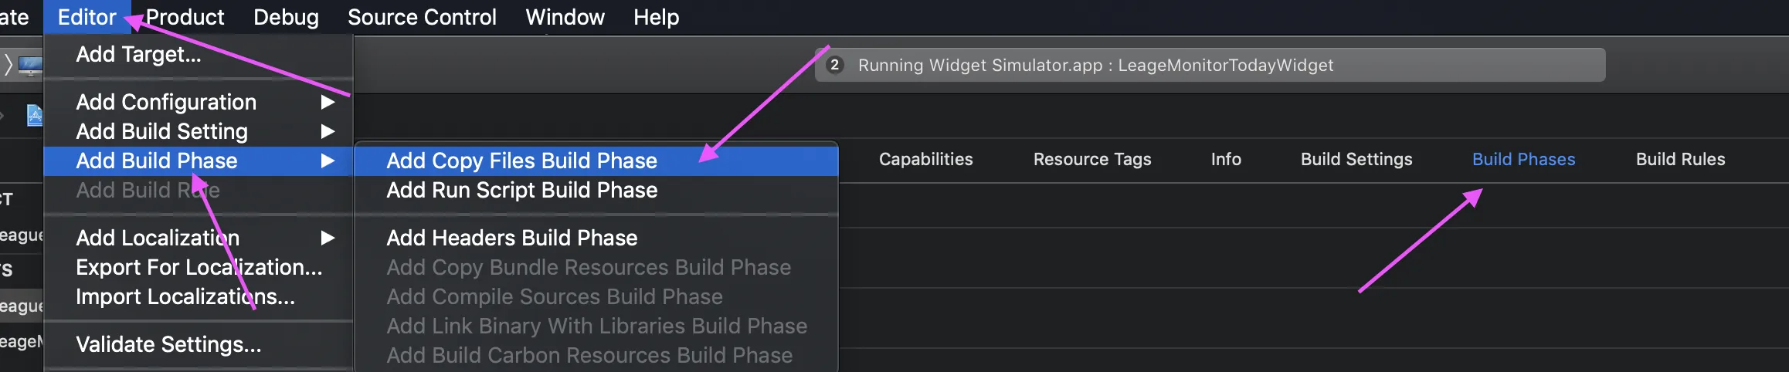Expand the Add Build Setting submenu arrow
The image size is (1789, 372).
pyautogui.click(x=328, y=131)
